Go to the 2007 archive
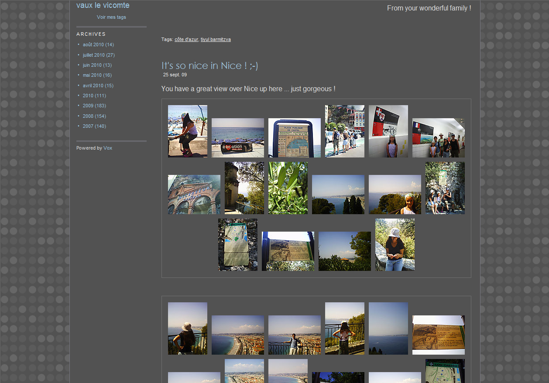 tap(88, 127)
